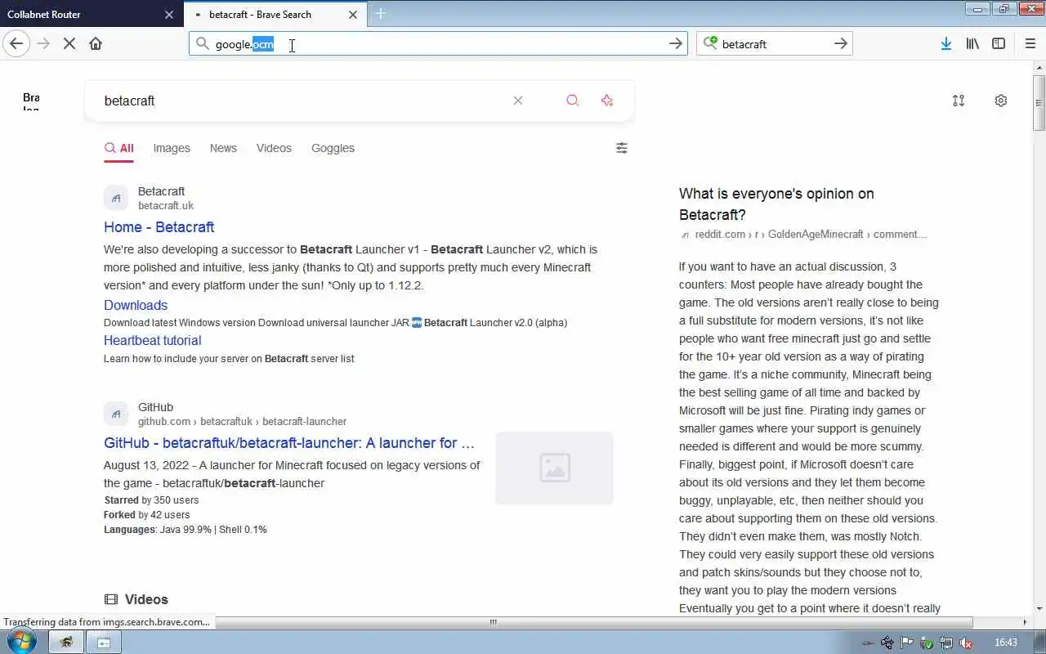Open GitHub betacraft-launcher result link

(x=289, y=443)
